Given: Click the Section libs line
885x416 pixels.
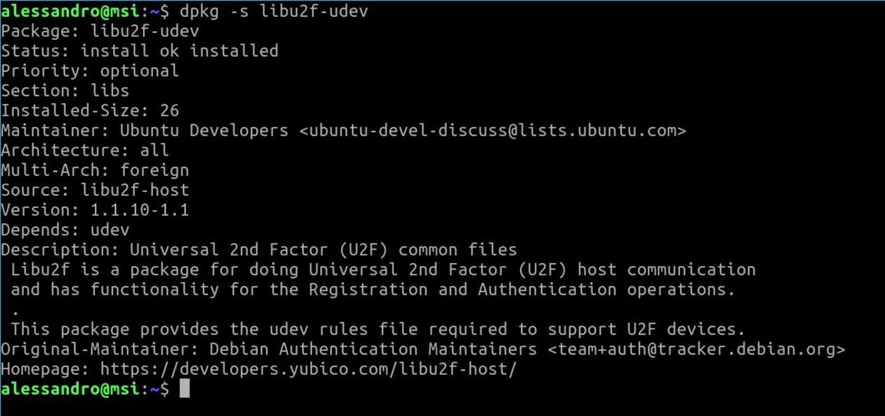Looking at the screenshot, I should click(x=65, y=90).
